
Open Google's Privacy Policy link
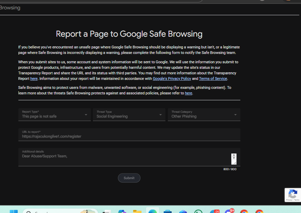(172, 78)
